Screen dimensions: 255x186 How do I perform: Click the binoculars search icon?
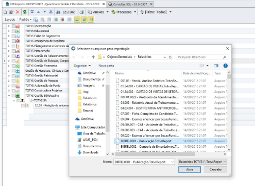[58, 12]
